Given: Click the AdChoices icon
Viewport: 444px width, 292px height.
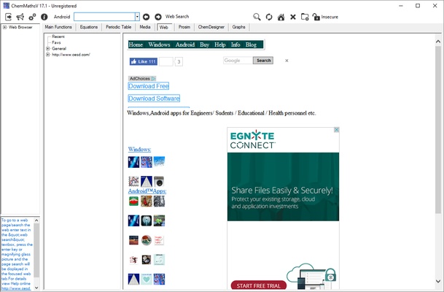Looking at the screenshot, I should [154, 79].
